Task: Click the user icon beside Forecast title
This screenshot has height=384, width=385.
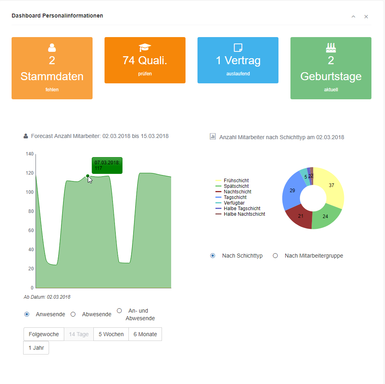Action: pos(26,136)
